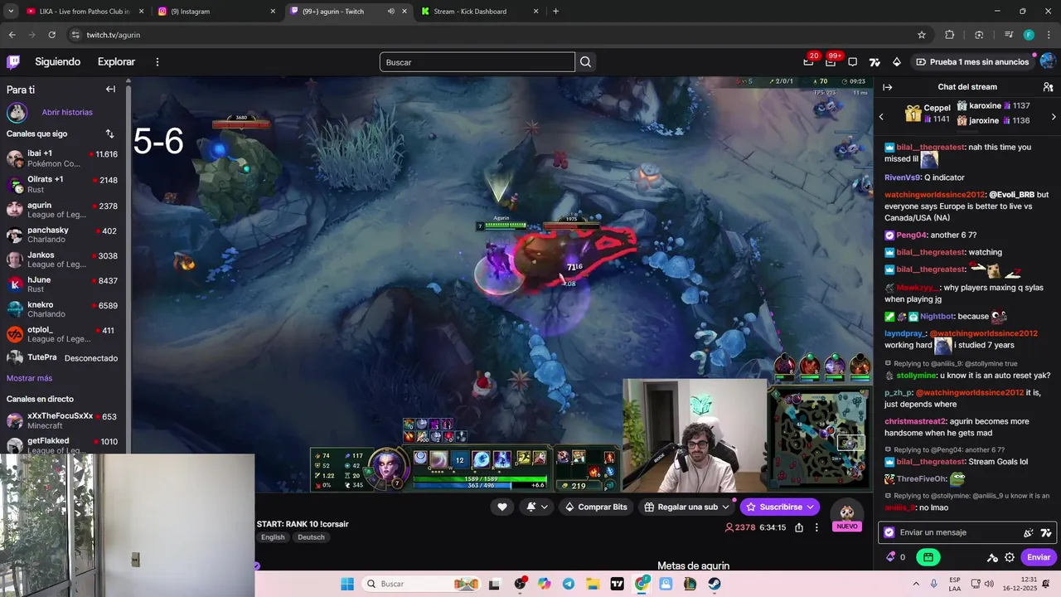Open chat settings gear icon

[1010, 557]
